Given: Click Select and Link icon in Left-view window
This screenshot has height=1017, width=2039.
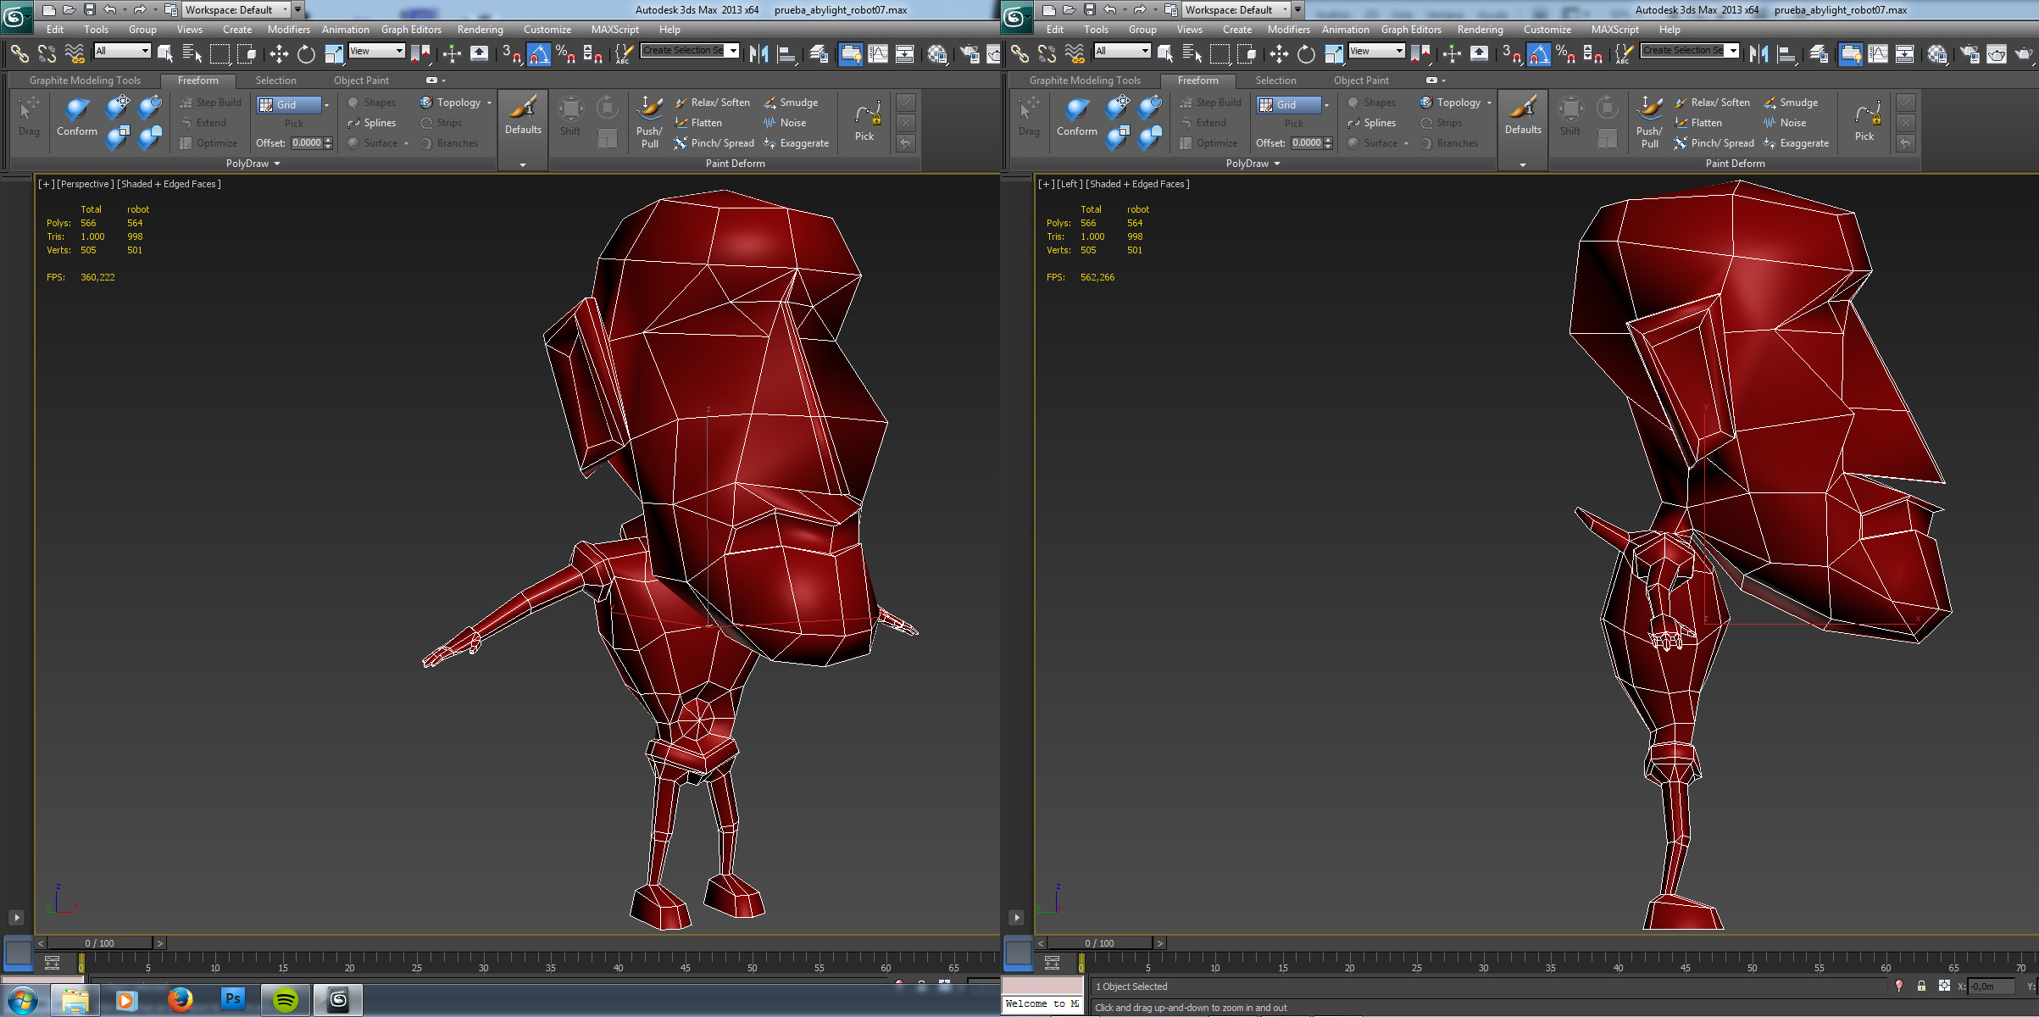Looking at the screenshot, I should click(1019, 54).
